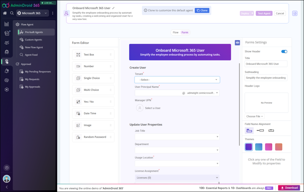
Task: Select top field name alignment icon
Action: click(249, 131)
